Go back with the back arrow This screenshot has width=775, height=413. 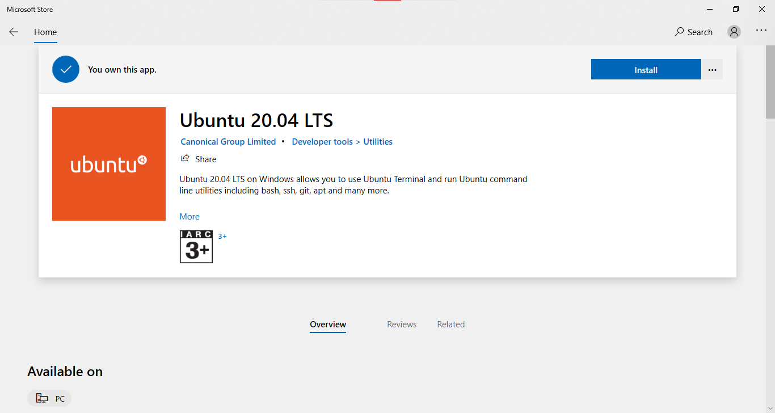14,32
